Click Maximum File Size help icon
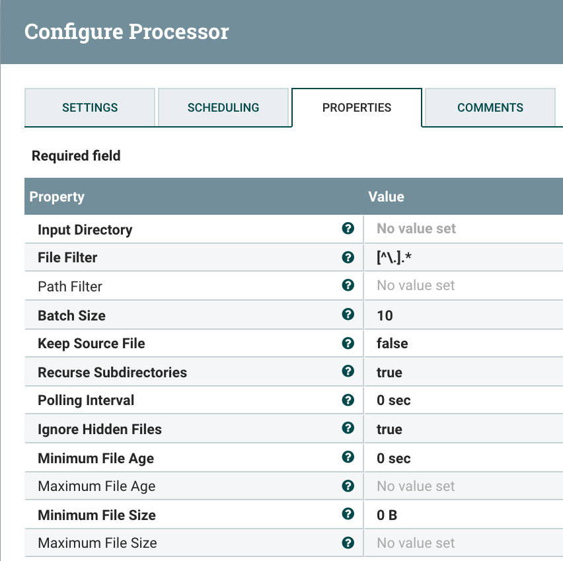The width and height of the screenshot is (563, 561). point(348,542)
